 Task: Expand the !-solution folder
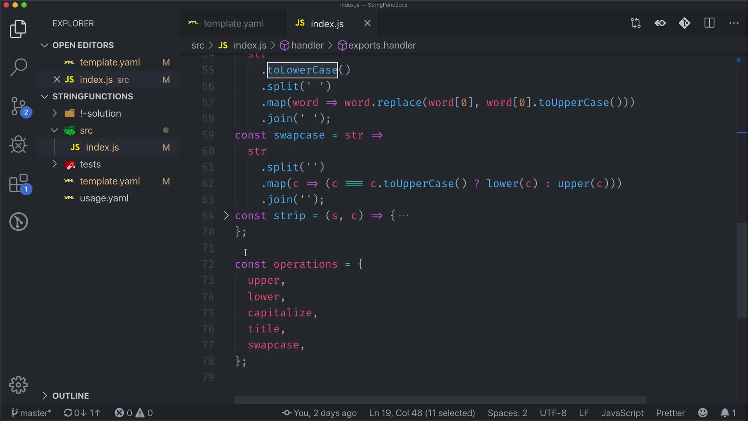(x=55, y=113)
